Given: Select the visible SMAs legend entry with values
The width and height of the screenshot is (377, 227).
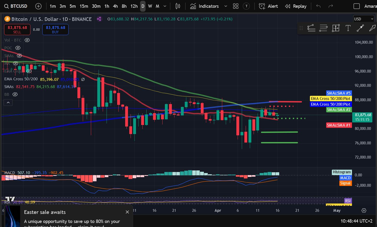Looking at the screenshot, I should pyautogui.click(x=9, y=87).
